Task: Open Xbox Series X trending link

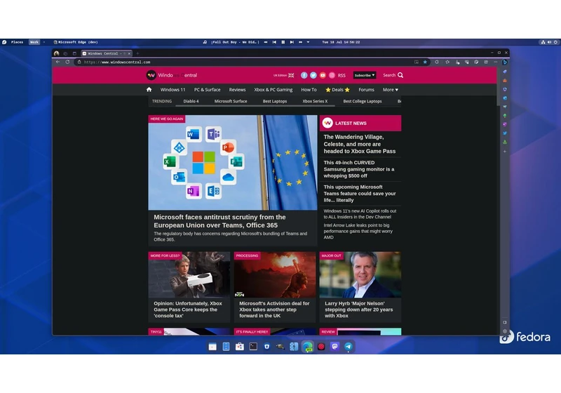Action: [x=315, y=101]
